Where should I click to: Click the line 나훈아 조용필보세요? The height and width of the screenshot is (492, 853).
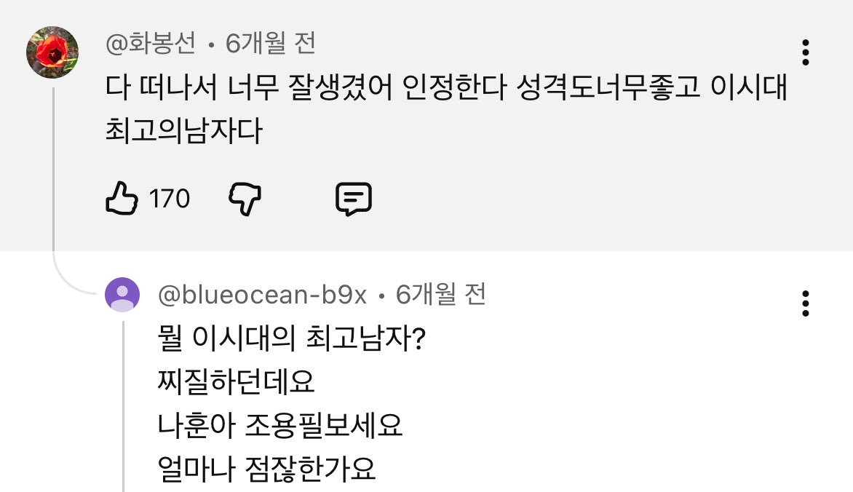click(279, 425)
